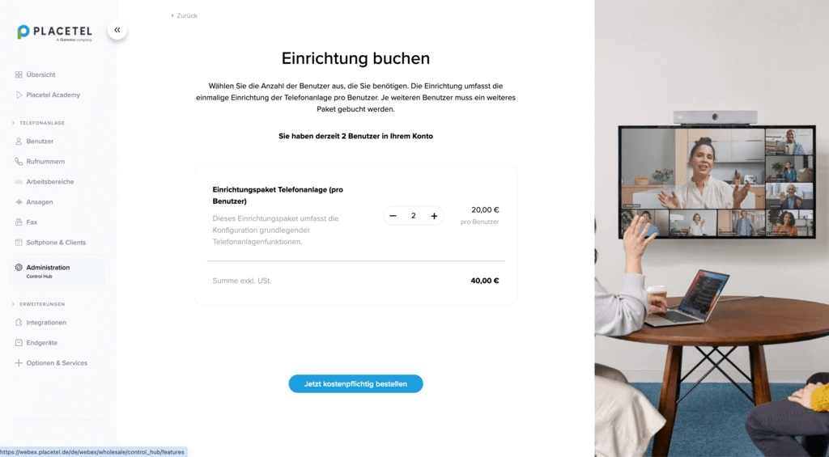Decrease user count with the minus button

(x=393, y=215)
